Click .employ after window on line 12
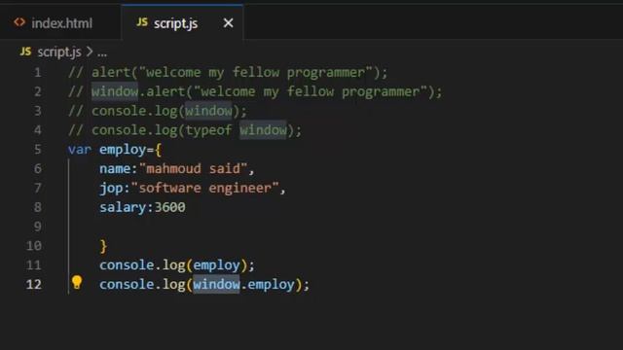This screenshot has height=350, width=623. pyautogui.click(x=268, y=285)
